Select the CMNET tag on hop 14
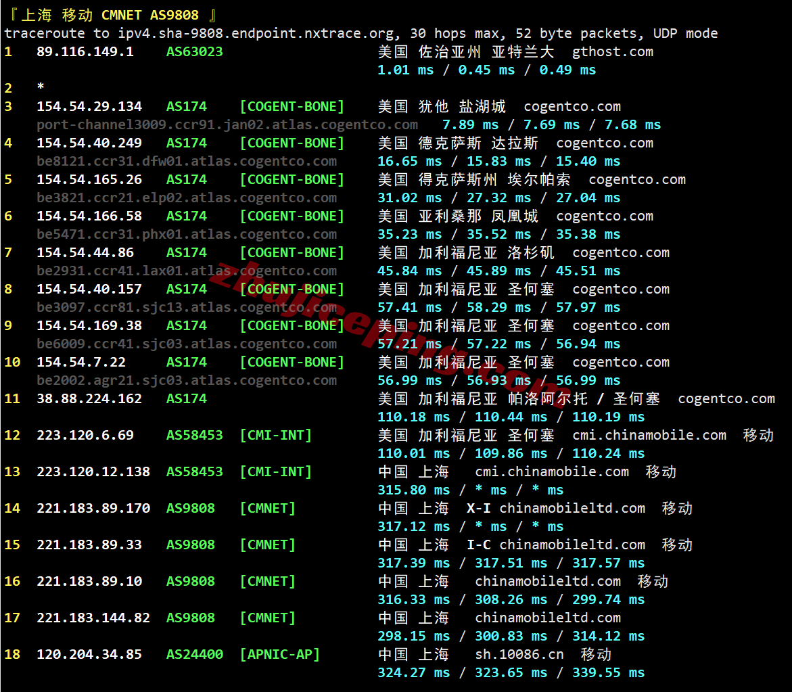The width and height of the screenshot is (792, 692). click(267, 508)
